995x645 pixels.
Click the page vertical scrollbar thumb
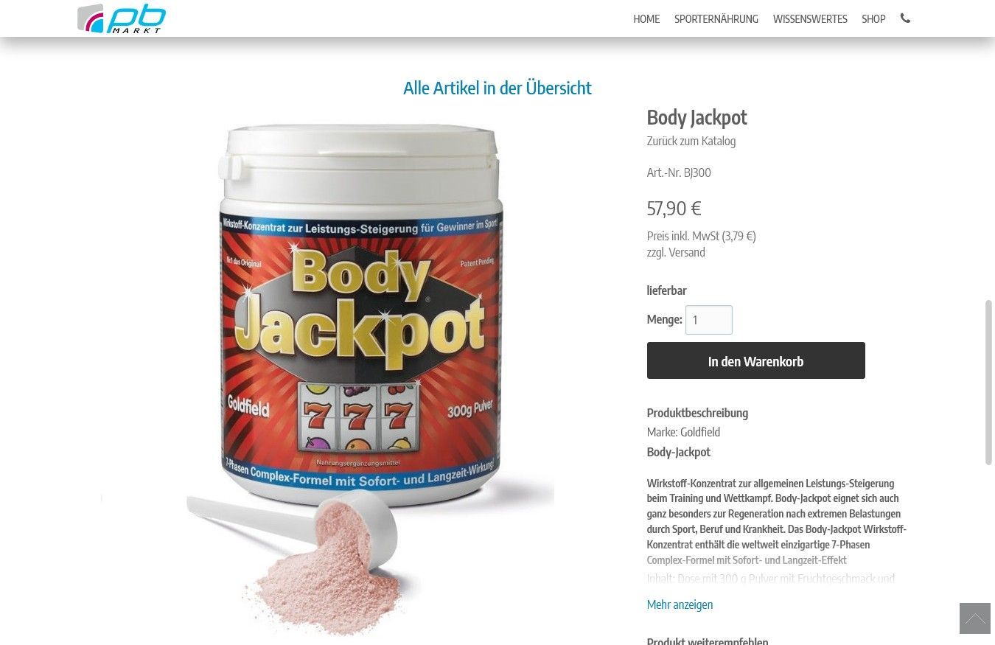(988, 383)
